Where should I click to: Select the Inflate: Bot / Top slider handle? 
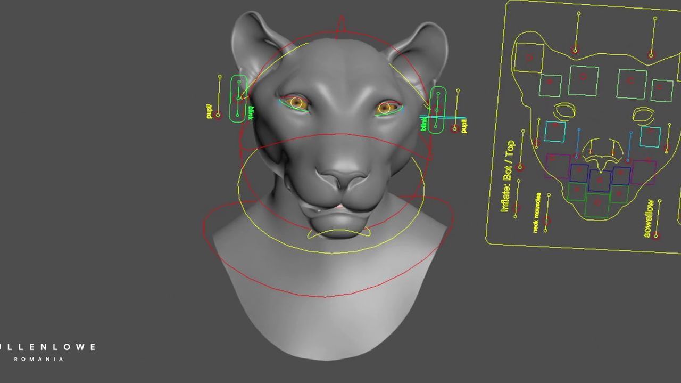(x=521, y=168)
